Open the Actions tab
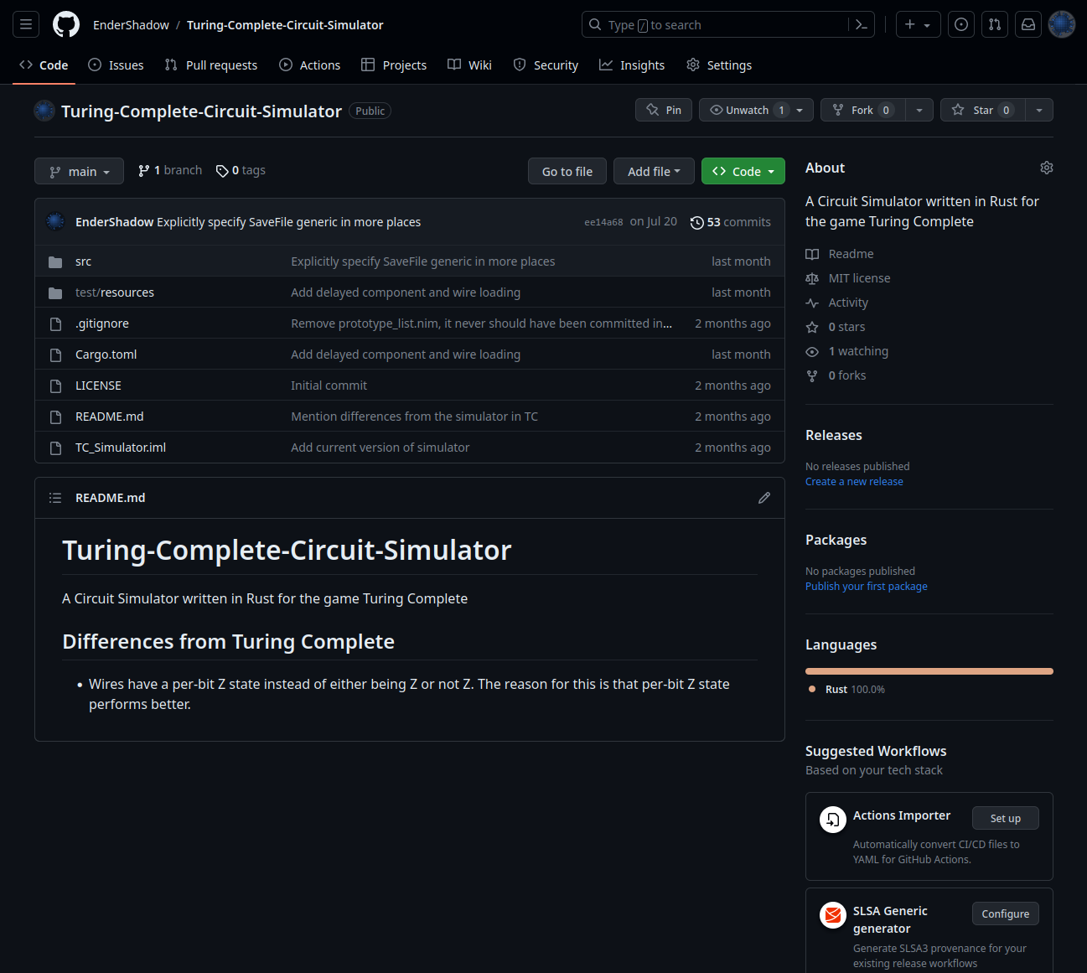Viewport: 1087px width, 973px height. click(309, 65)
